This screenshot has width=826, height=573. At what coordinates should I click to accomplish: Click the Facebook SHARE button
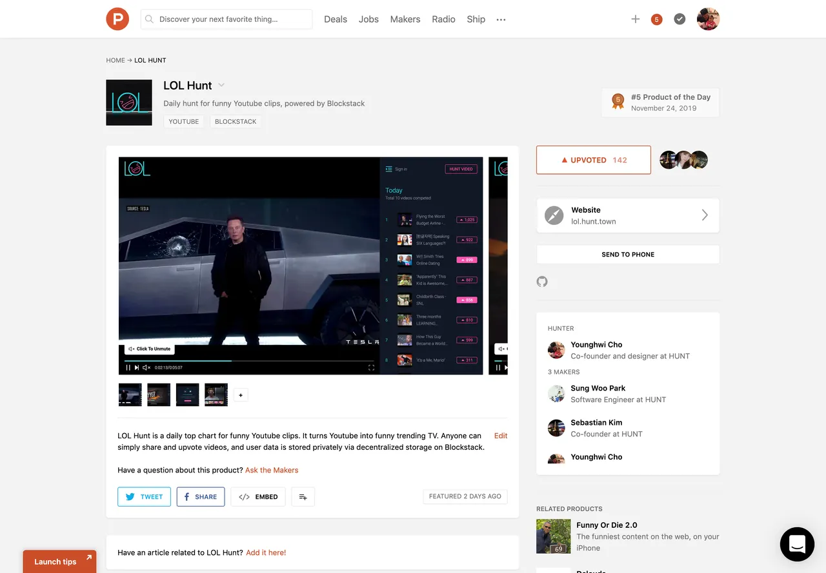click(201, 497)
